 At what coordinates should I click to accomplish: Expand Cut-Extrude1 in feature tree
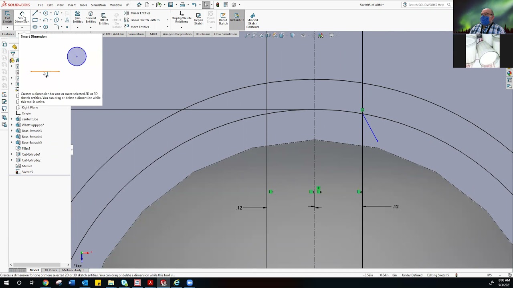pyautogui.click(x=12, y=154)
